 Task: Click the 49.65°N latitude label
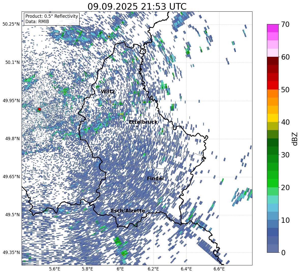11,177
